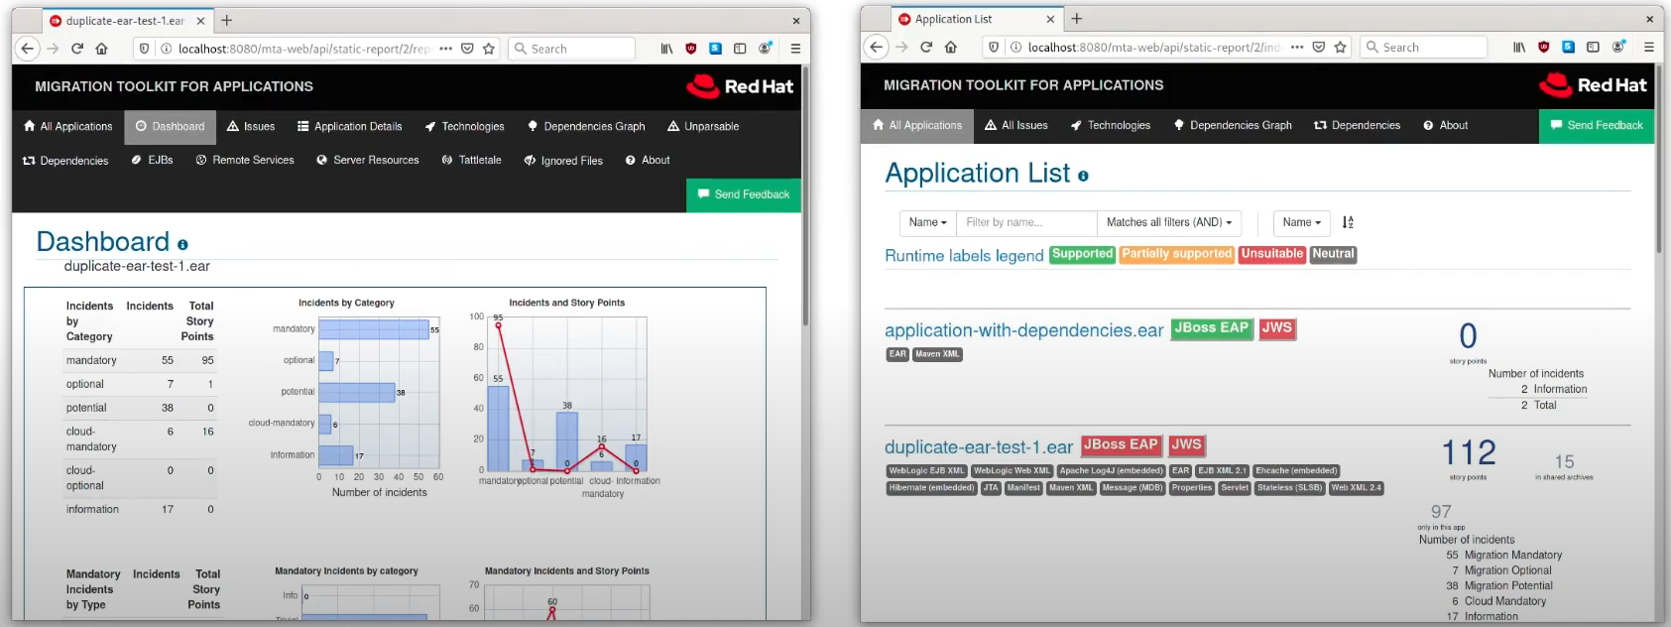Open duplicate-ear-test-1.ear report link
This screenshot has height=627, width=1671.
(979, 447)
